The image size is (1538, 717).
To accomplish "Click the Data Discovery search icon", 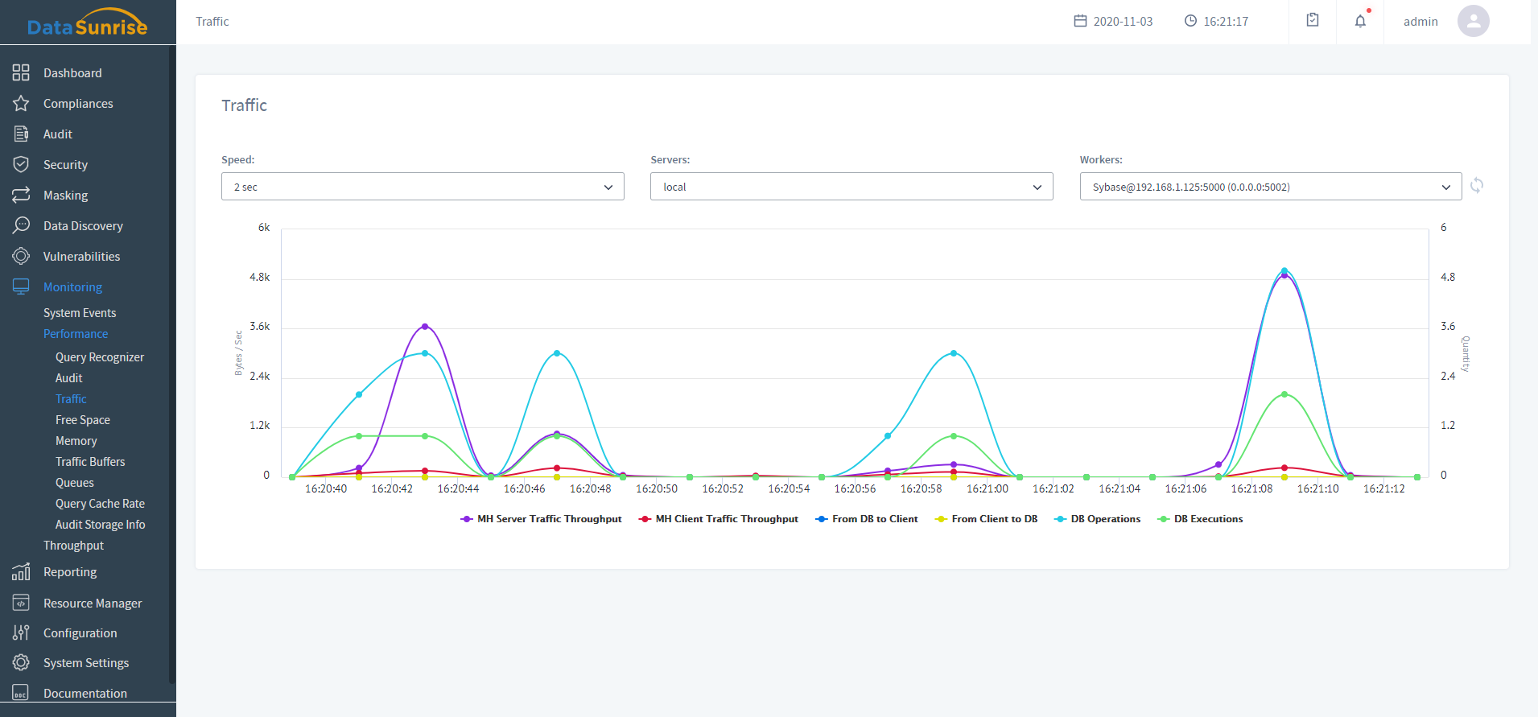I will pos(21,225).
